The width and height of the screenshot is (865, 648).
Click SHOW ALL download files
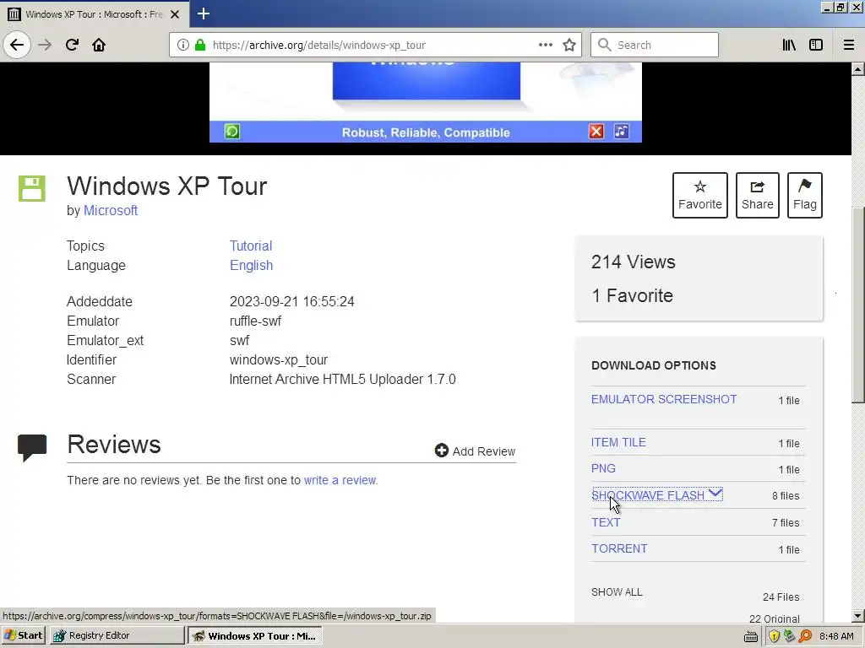point(617,592)
